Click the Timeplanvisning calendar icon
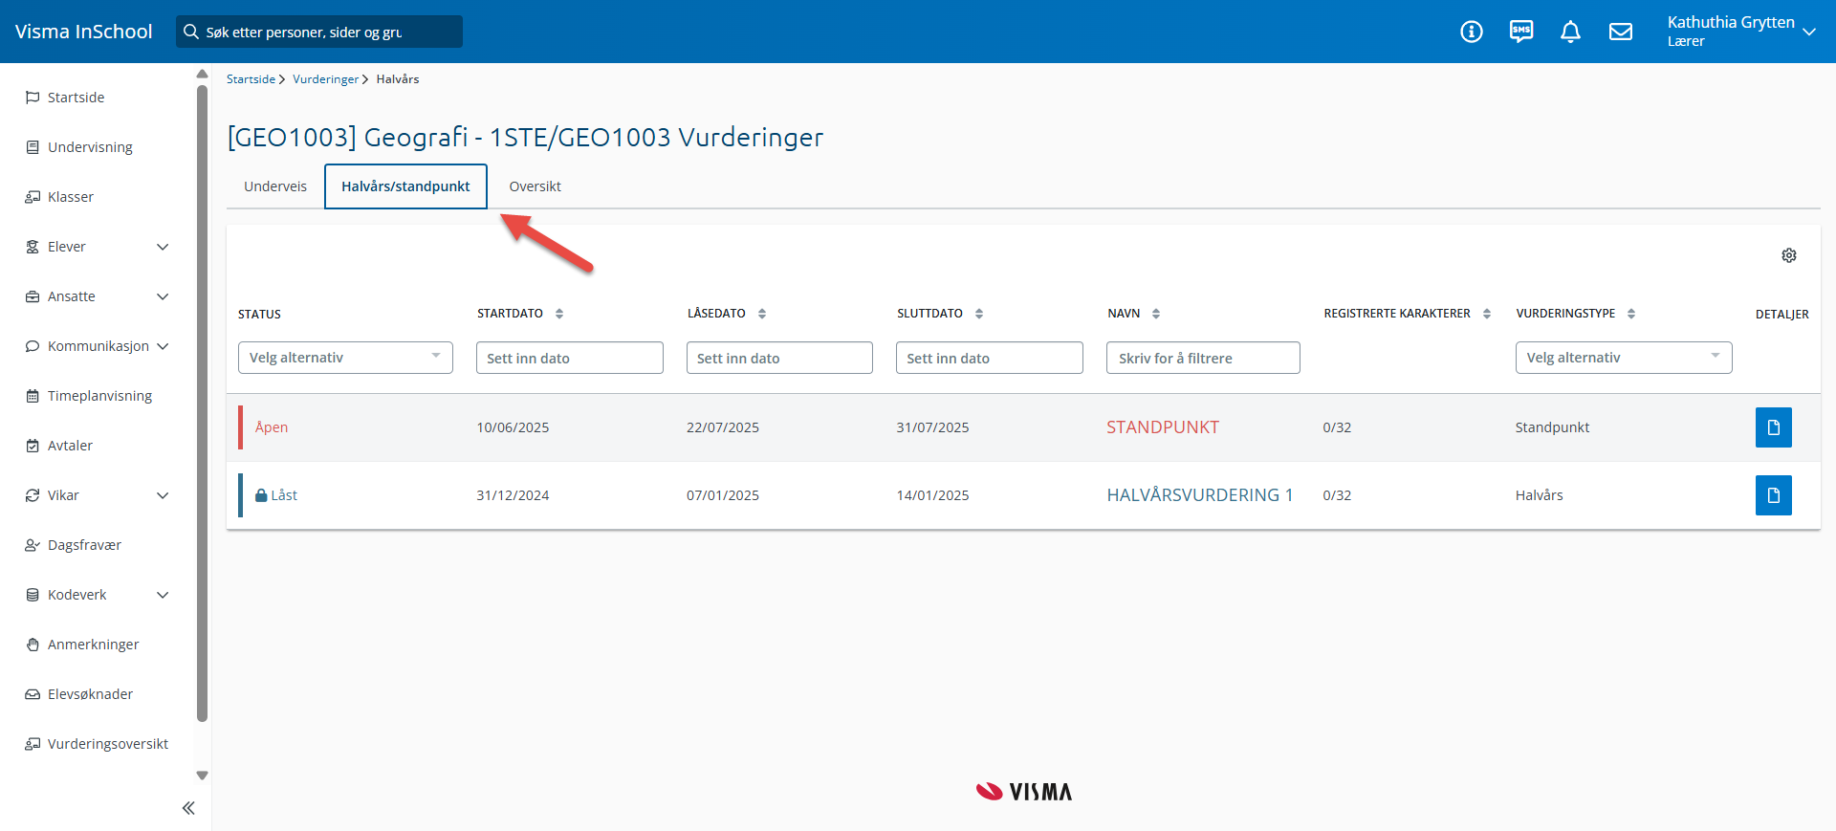This screenshot has width=1836, height=831. pyautogui.click(x=33, y=396)
